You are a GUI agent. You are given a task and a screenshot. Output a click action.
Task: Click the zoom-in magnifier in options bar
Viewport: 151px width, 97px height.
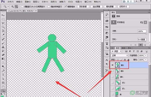(x=13, y=7)
